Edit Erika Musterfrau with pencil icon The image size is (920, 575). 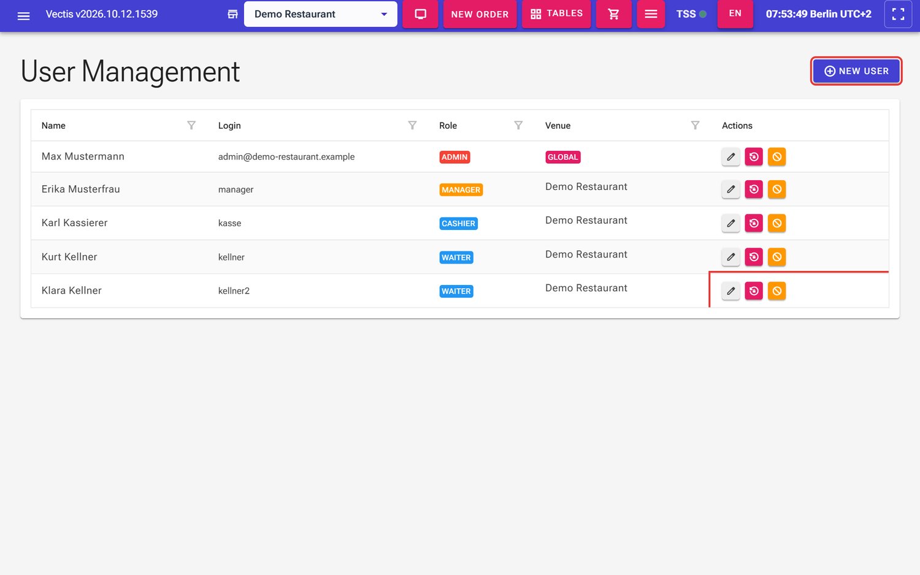(x=730, y=189)
